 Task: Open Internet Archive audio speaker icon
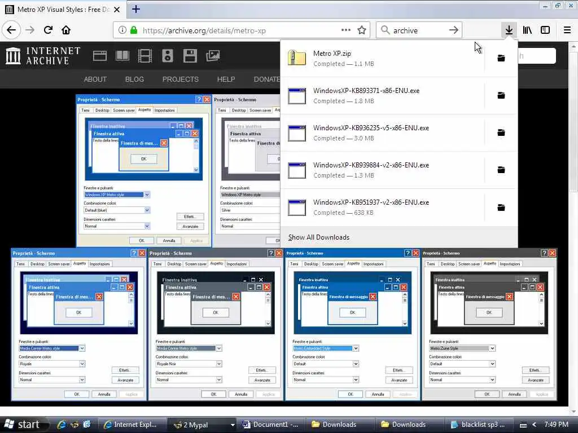(x=167, y=56)
